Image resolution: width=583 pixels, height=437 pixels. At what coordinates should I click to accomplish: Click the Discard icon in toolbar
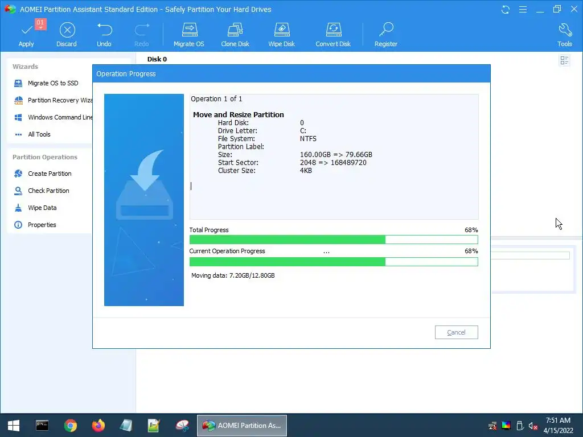click(67, 30)
